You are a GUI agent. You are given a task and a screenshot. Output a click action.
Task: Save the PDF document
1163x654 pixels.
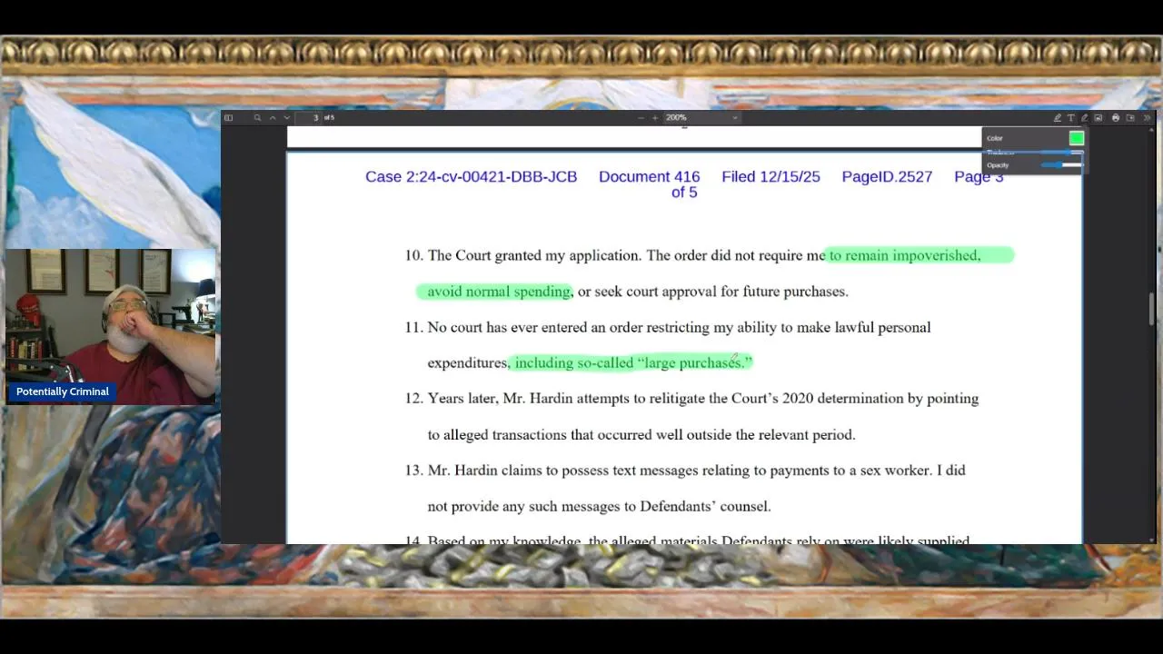pyautogui.click(x=1130, y=118)
